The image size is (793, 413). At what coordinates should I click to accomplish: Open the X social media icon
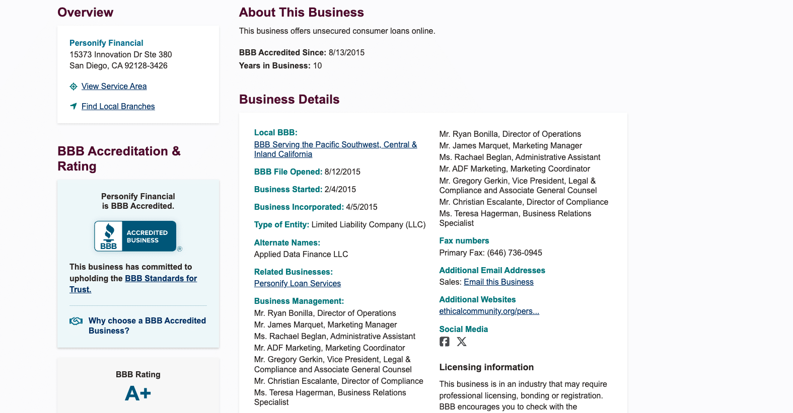coord(462,341)
